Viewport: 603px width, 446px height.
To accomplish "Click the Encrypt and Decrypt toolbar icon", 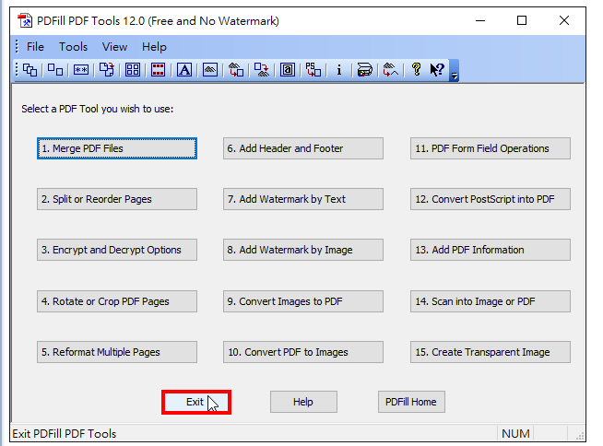I will click(x=81, y=70).
